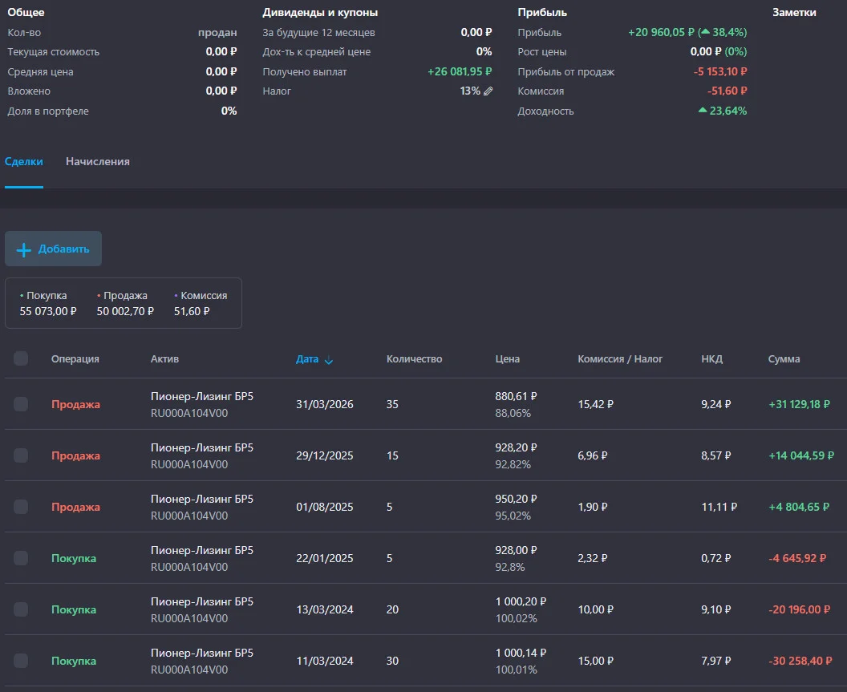This screenshot has width=847, height=692.
Task: Sort by the Сумма column header
Action: 784,359
